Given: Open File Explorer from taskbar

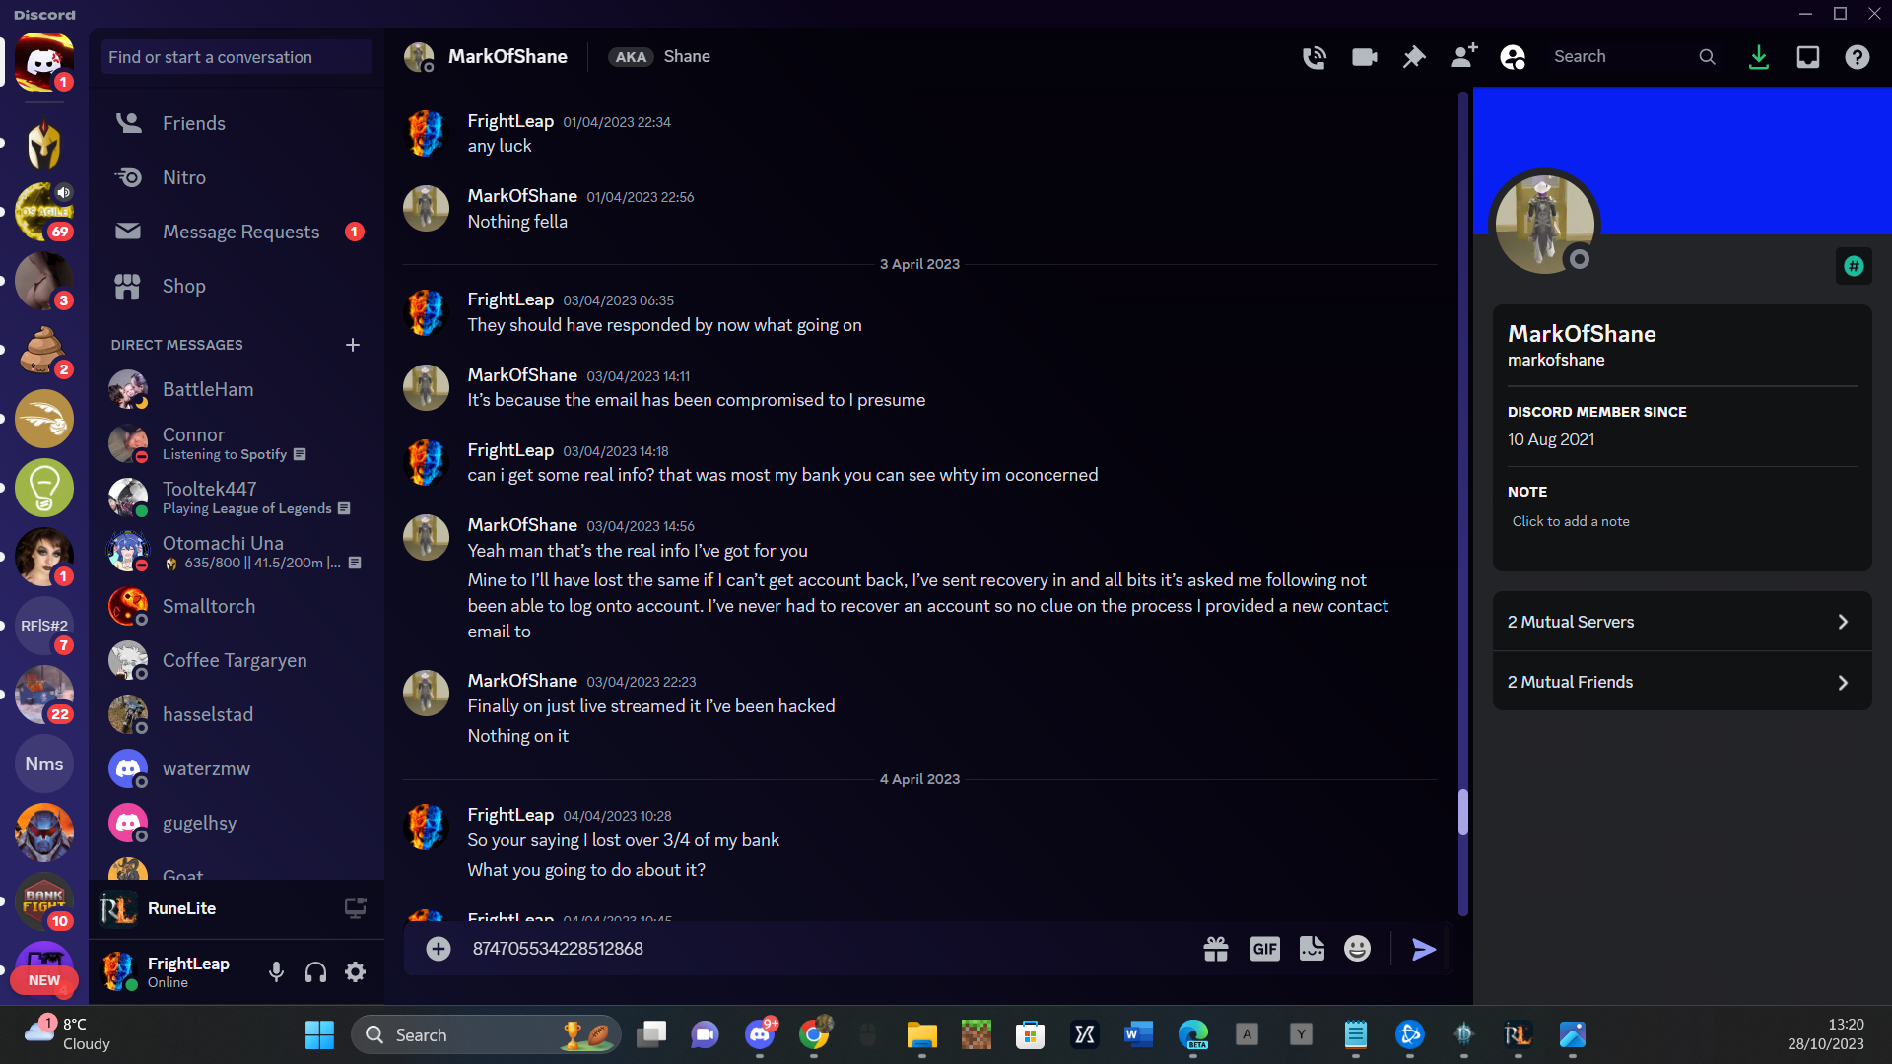Looking at the screenshot, I should coord(922,1034).
